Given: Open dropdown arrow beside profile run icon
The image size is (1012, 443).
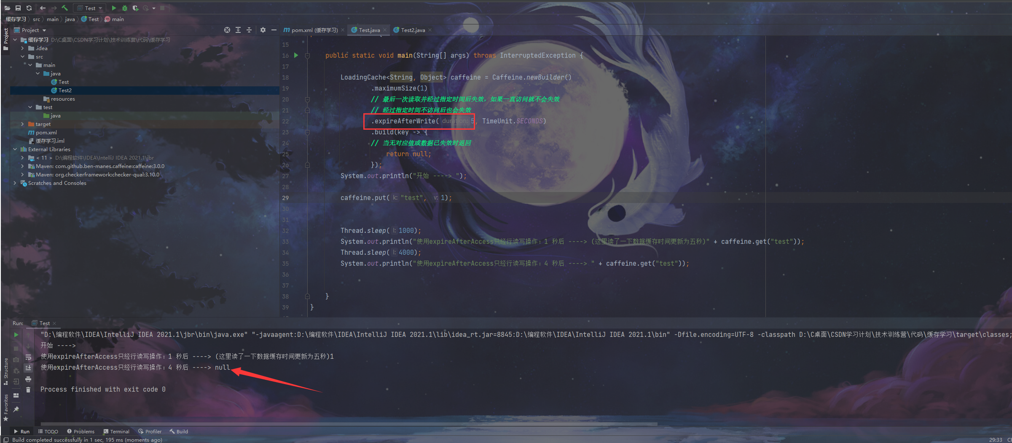Looking at the screenshot, I should point(154,8).
